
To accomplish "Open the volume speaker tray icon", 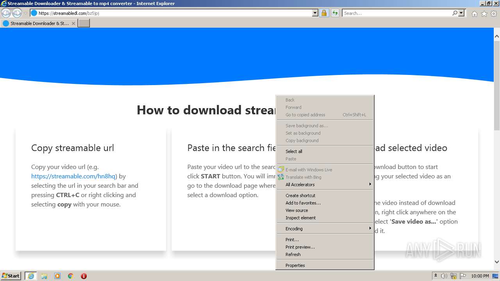I will (444, 276).
